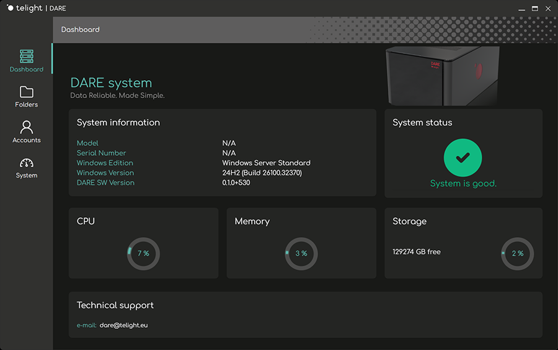Click the DARE SW Version value
Image resolution: width=558 pixels, height=350 pixels.
[x=236, y=183]
